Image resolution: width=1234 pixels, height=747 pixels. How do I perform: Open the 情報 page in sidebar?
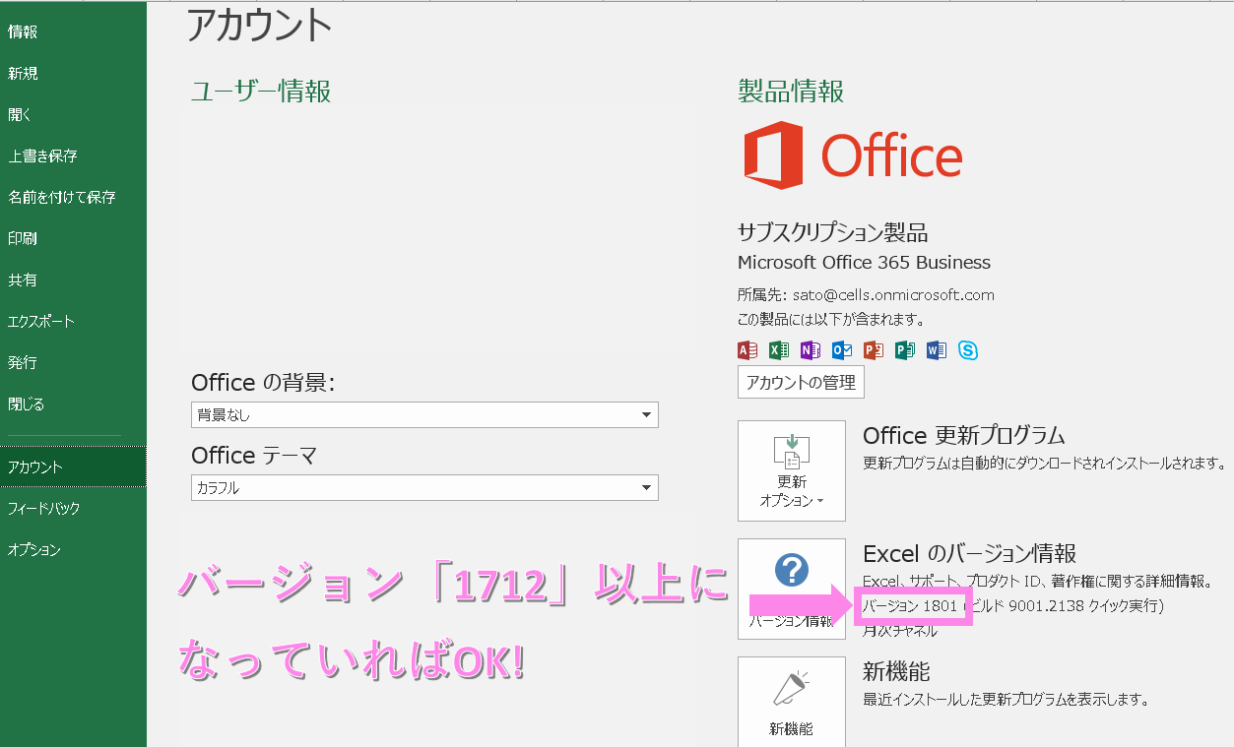(23, 31)
